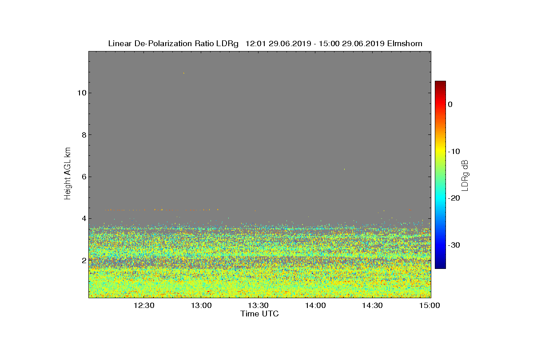
Task: Click the 'LDRg dB' colorbar label
Action: click(465, 175)
